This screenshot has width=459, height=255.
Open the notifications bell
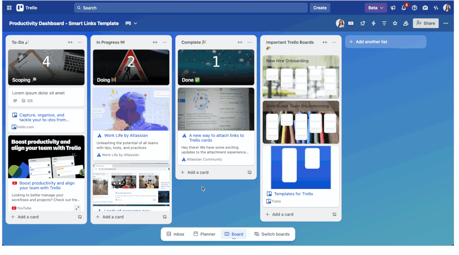pyautogui.click(x=404, y=8)
